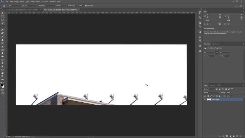Select the Zoom tool
Screen dimensions: 245x138
[2, 76]
